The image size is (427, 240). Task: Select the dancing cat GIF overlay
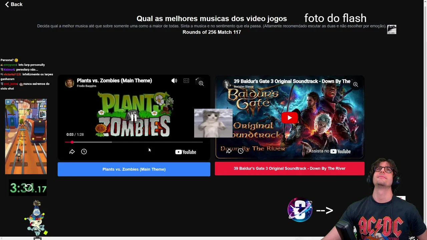[x=213, y=123]
